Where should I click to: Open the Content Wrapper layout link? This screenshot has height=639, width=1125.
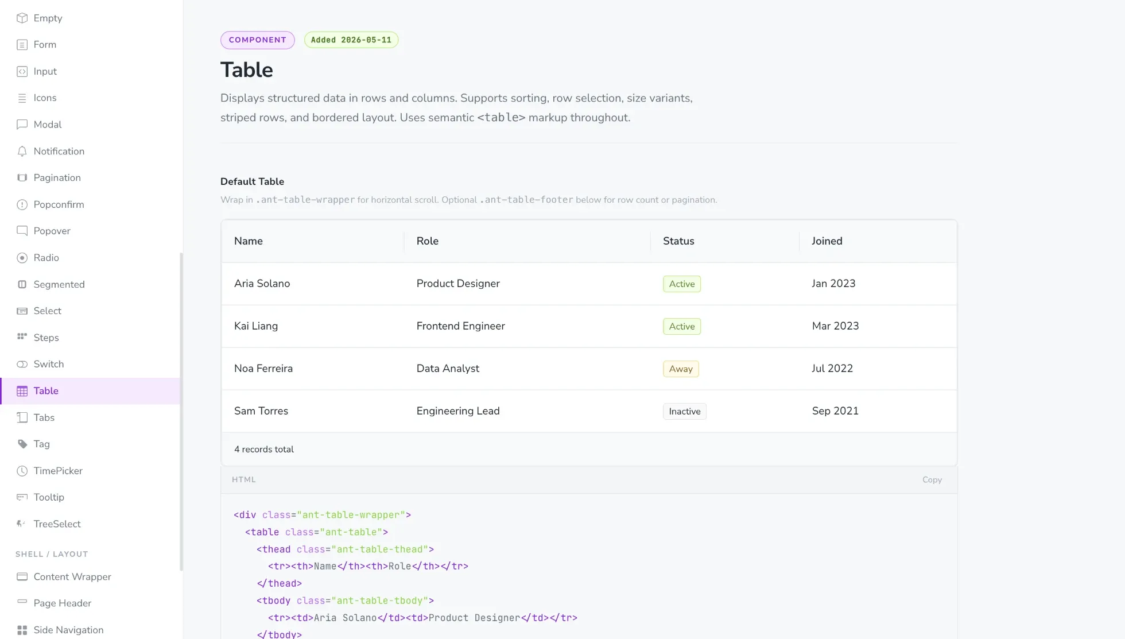point(90,577)
